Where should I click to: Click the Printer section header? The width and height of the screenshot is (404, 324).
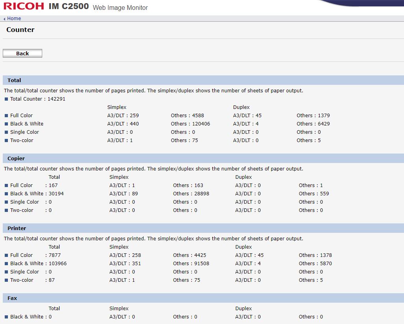203,228
